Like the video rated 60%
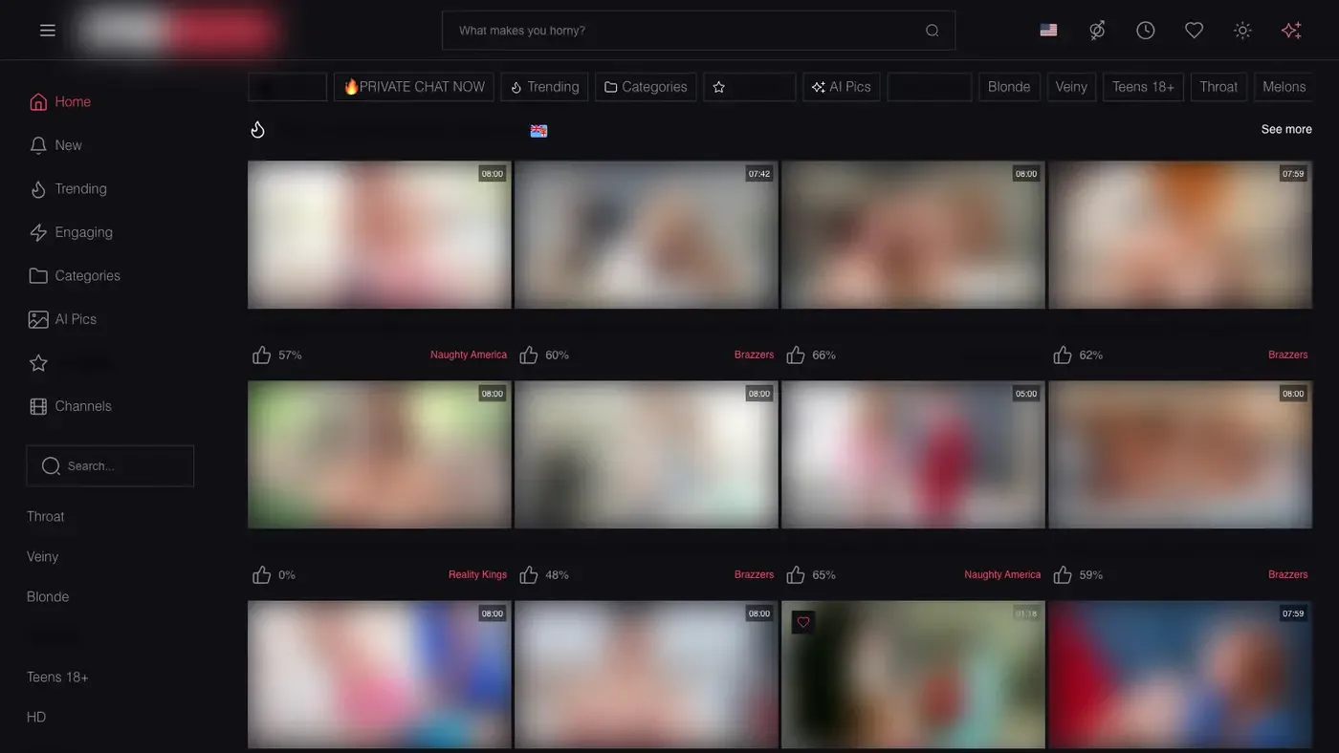The width and height of the screenshot is (1339, 753). point(528,355)
